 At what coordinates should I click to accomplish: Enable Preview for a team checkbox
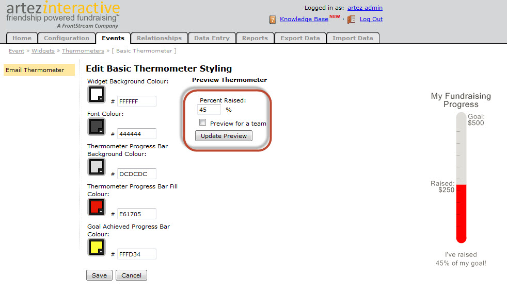tap(203, 123)
